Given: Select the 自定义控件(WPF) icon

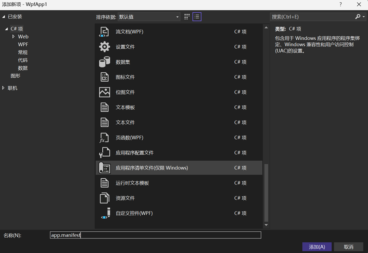Looking at the screenshot, I should [x=104, y=213].
